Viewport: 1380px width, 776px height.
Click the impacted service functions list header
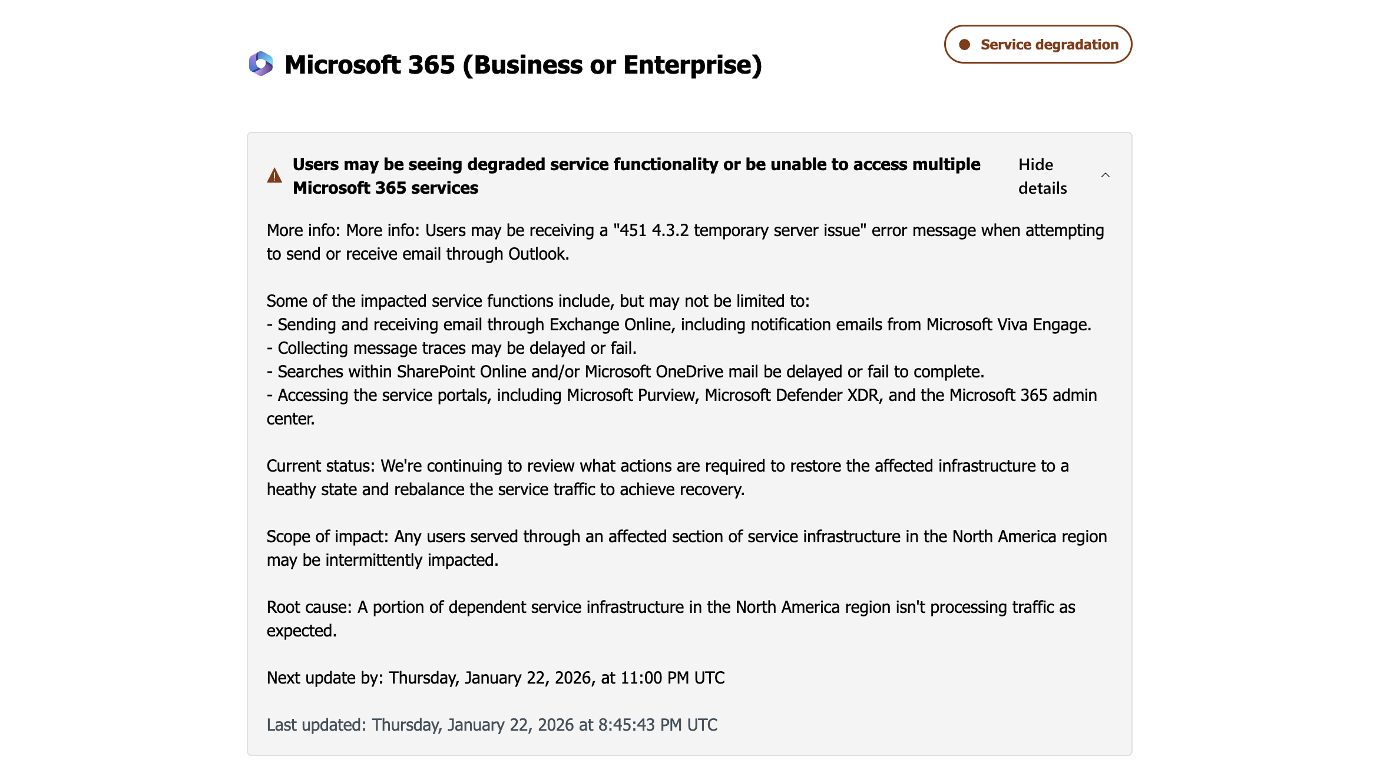click(x=538, y=300)
